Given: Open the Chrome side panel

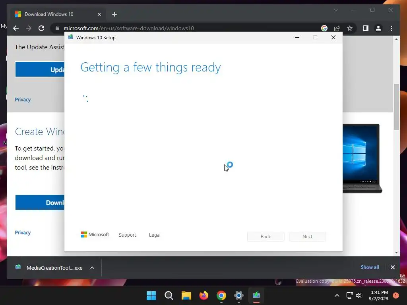Looking at the screenshot, I should point(366,28).
